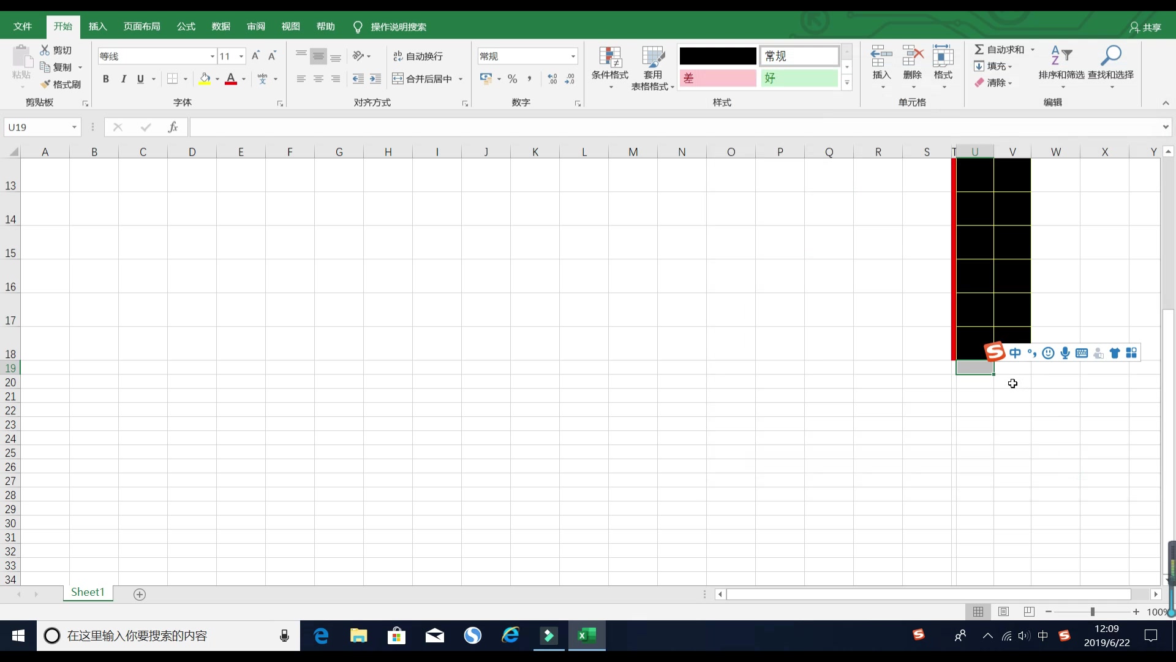This screenshot has width=1176, height=662.
Task: Click the percent style icon
Action: (512, 79)
